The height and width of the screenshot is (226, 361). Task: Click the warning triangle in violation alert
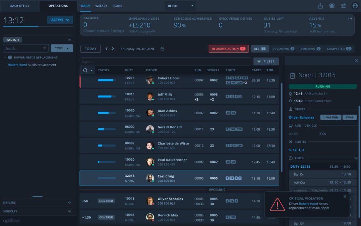[x=277, y=205]
